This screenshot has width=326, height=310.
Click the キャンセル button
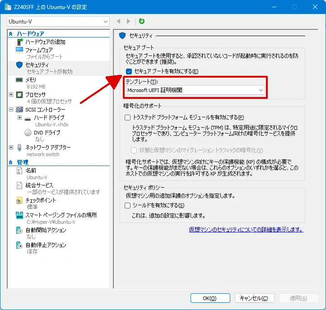pos(254,298)
